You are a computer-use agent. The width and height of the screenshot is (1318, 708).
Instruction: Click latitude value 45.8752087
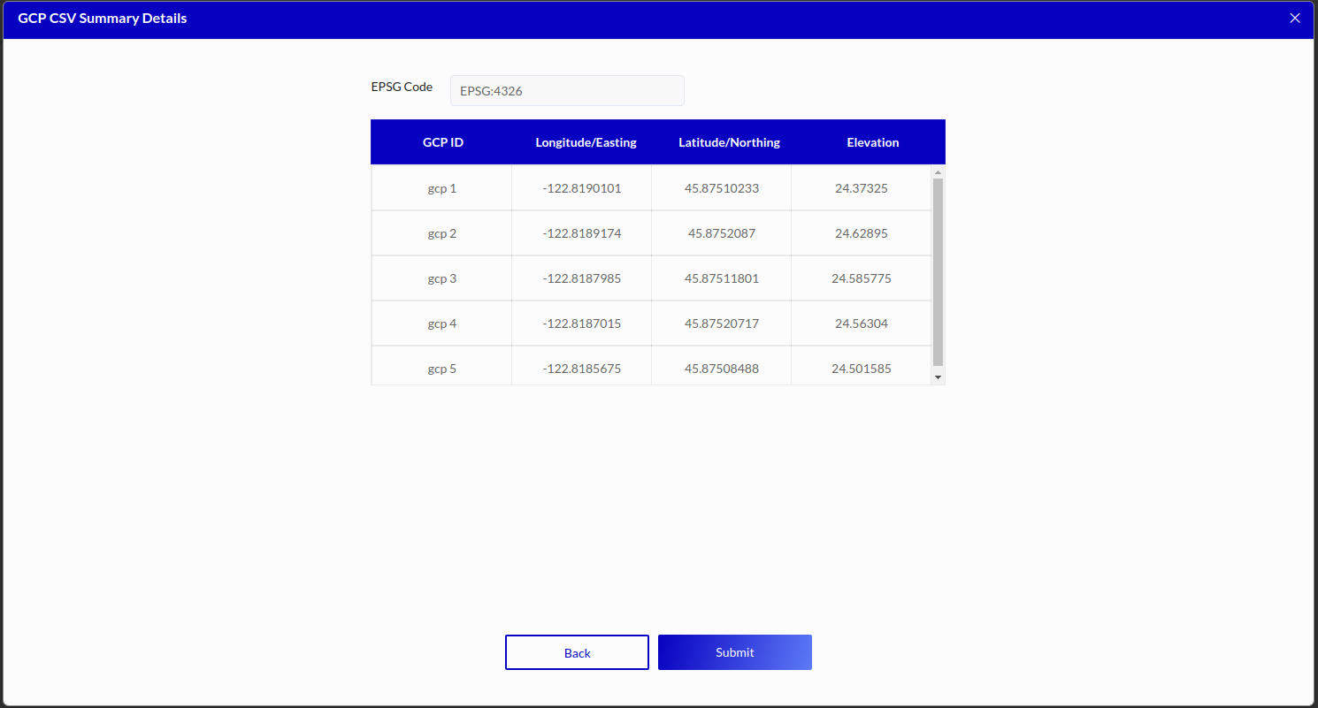722,233
